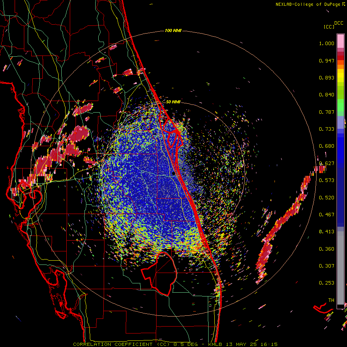The width and height of the screenshot is (347, 347).
Task: Click the 0.893 scale value
Action: (x=327, y=77)
